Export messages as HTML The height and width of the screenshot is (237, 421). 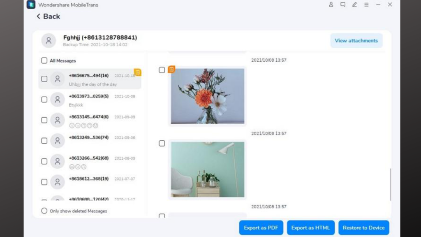click(x=310, y=227)
